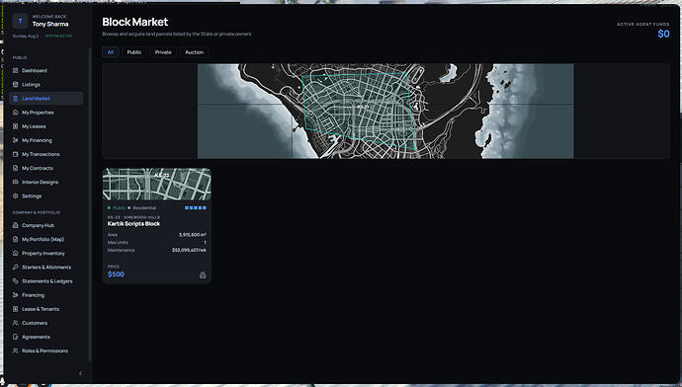682x387 pixels.
Task: Click the $500 price on the card
Action: pyautogui.click(x=116, y=274)
